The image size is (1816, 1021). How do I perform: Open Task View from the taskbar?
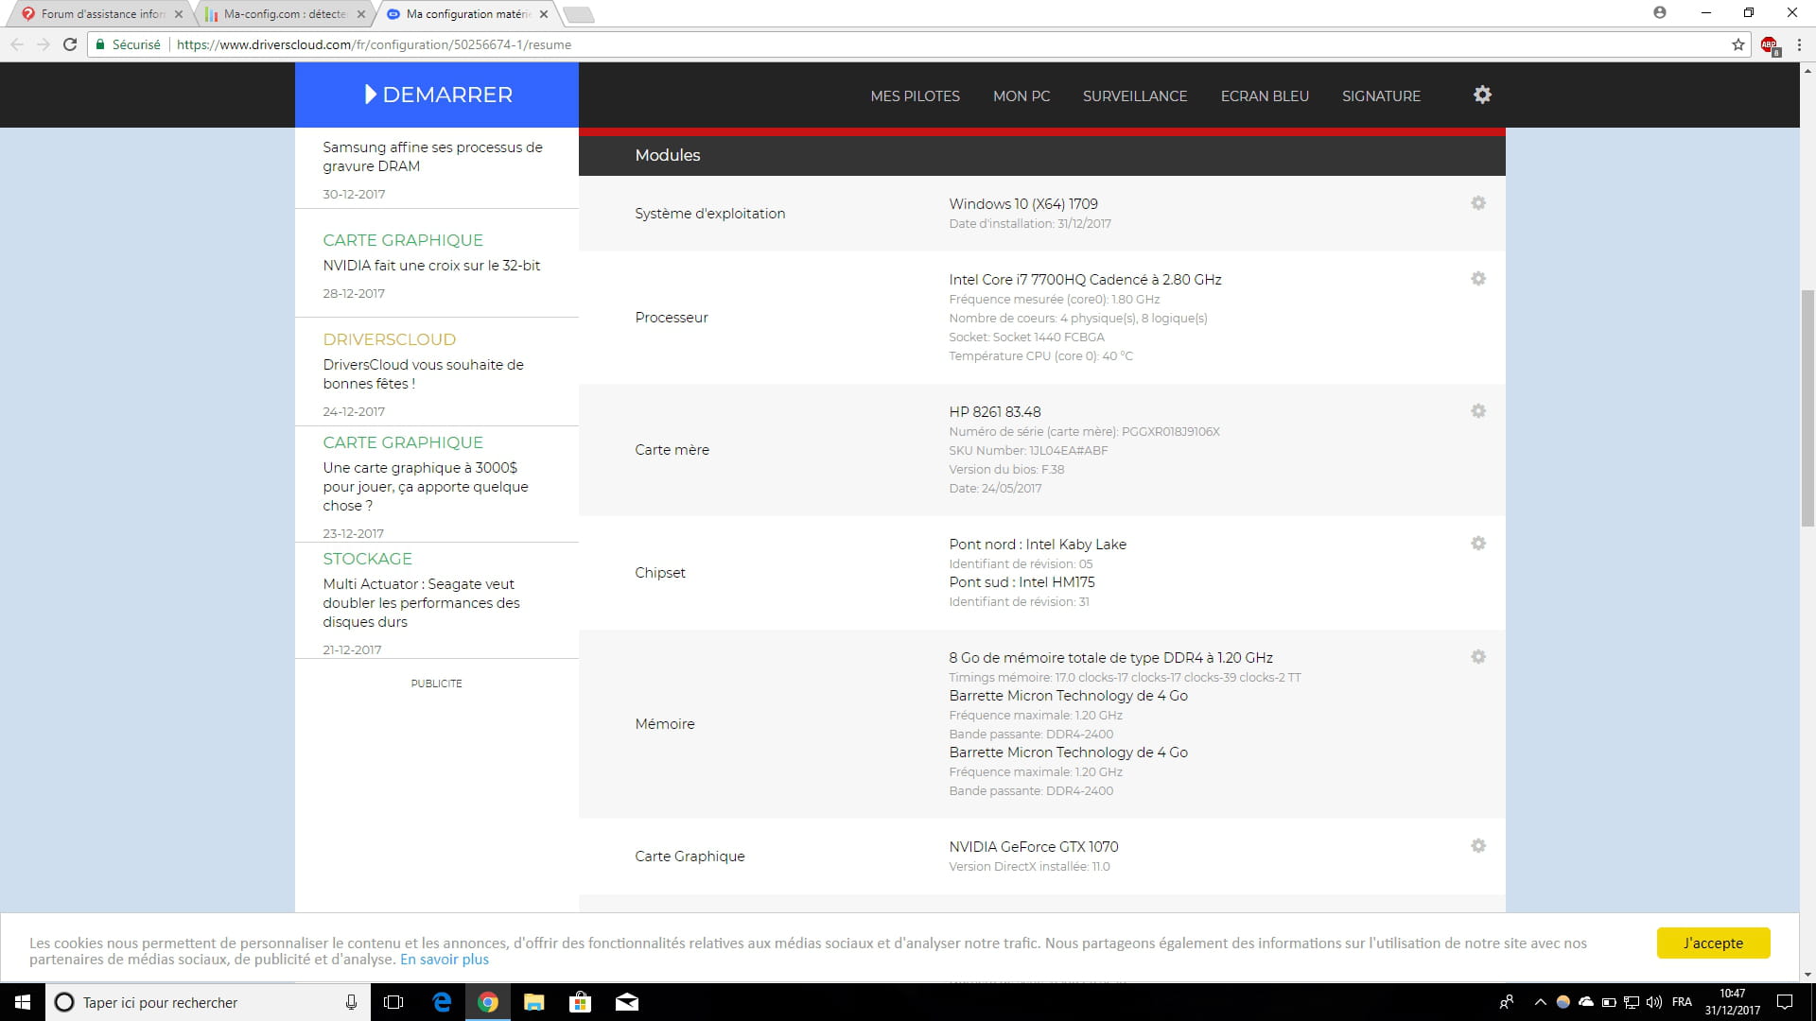(393, 1002)
